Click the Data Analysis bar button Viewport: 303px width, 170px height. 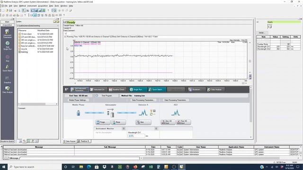click(x=216, y=90)
